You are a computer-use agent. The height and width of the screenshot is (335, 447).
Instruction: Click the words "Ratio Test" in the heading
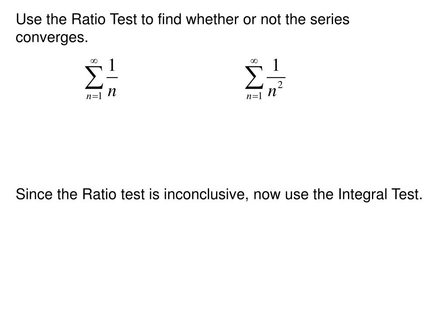[104, 19]
